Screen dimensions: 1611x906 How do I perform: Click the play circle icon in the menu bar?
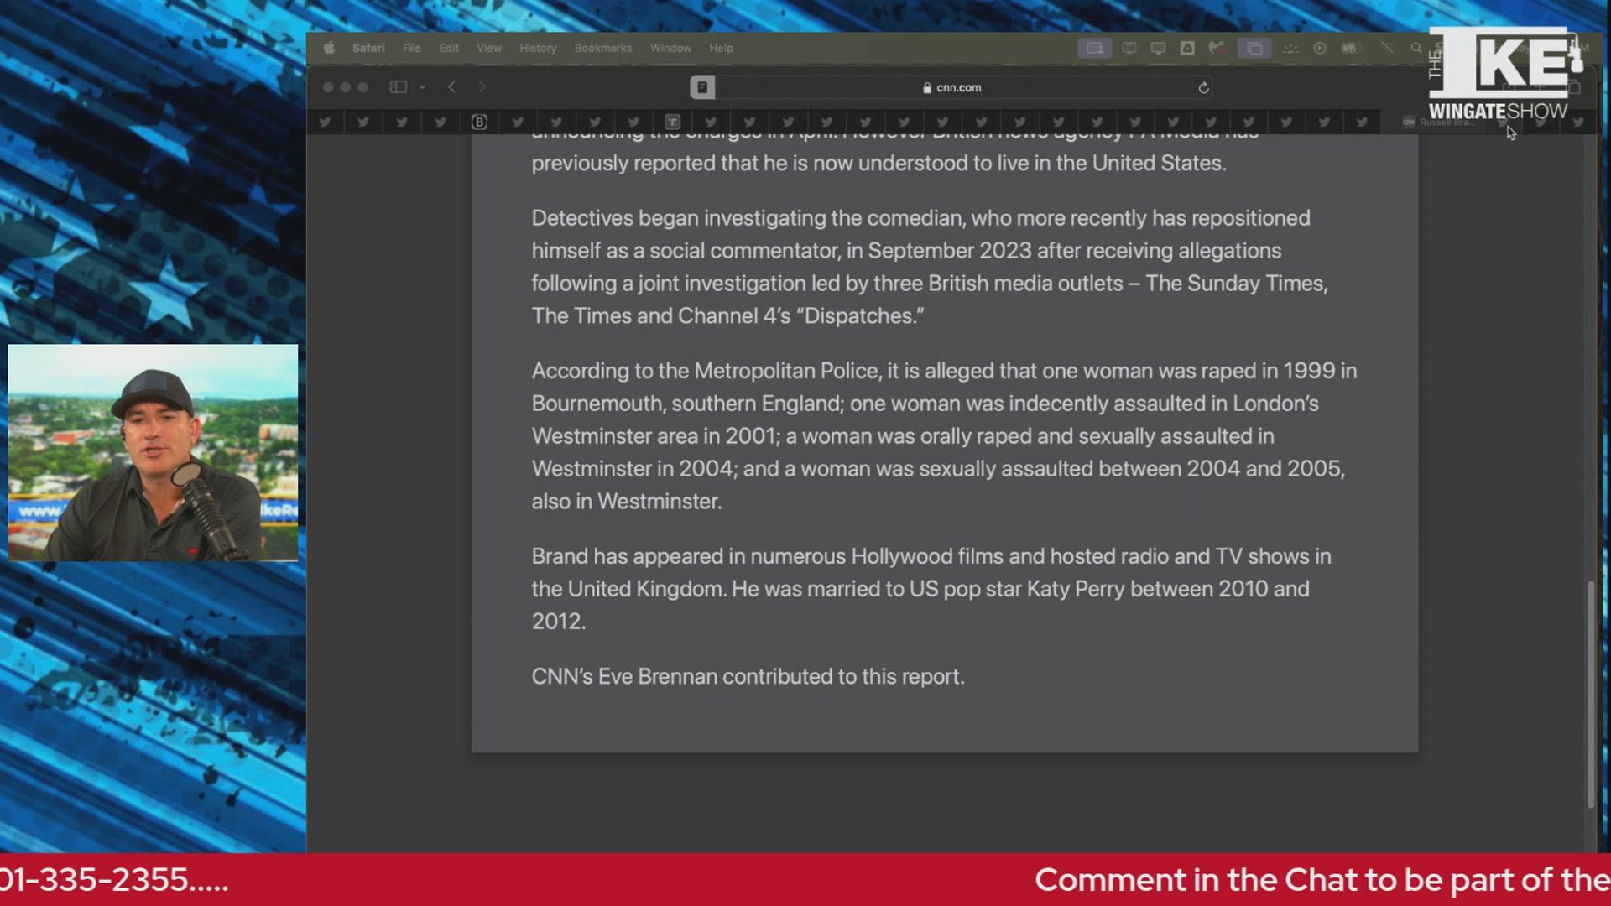pos(1320,48)
